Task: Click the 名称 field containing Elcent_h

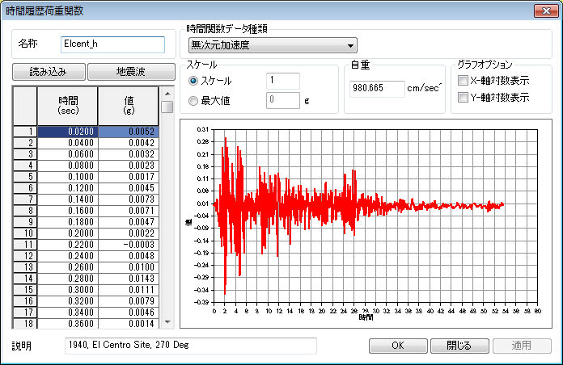Action: (x=112, y=44)
